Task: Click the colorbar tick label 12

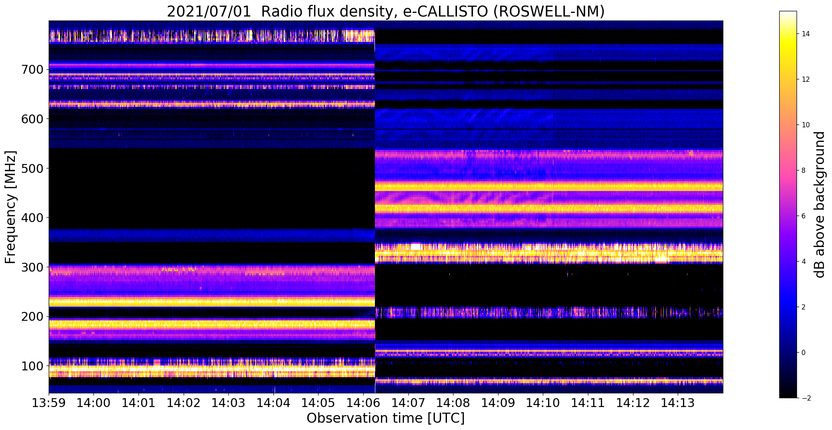Action: click(806, 79)
